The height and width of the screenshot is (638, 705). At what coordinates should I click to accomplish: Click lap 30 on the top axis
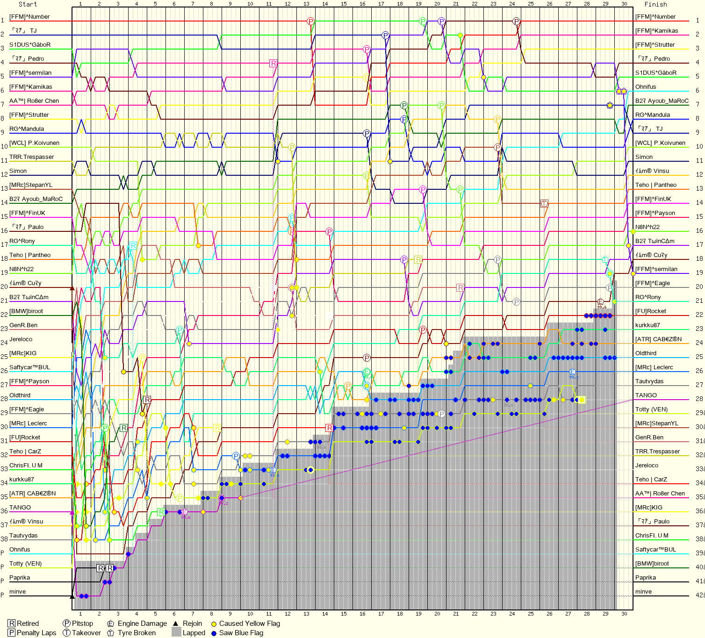tap(624, 4)
